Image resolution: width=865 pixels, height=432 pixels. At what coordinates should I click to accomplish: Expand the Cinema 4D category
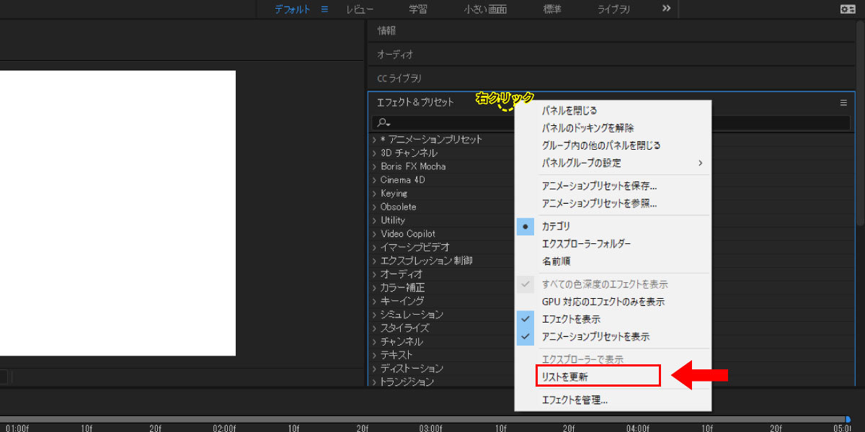pyautogui.click(x=375, y=180)
